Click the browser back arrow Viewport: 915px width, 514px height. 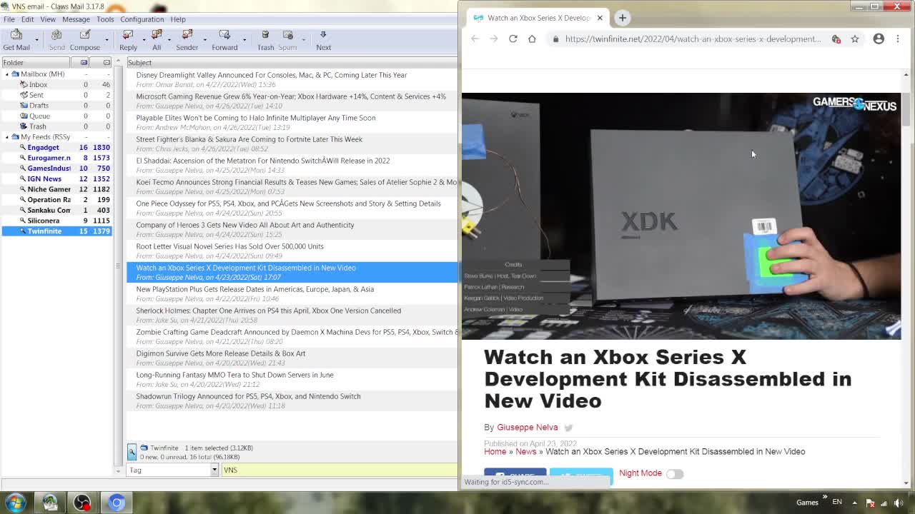475,39
